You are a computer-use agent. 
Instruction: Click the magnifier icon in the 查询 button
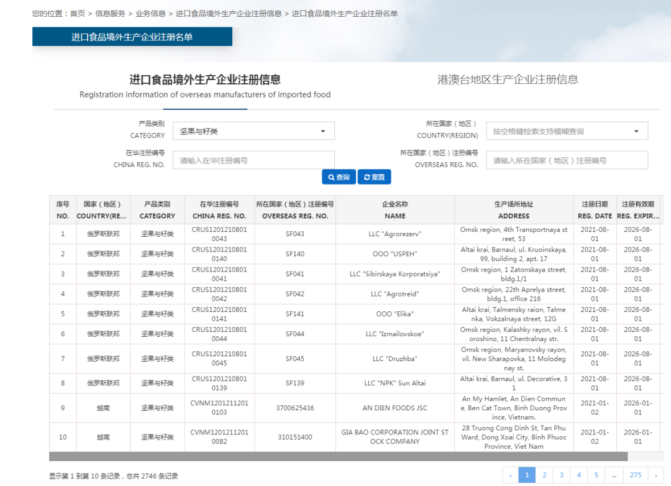331,177
